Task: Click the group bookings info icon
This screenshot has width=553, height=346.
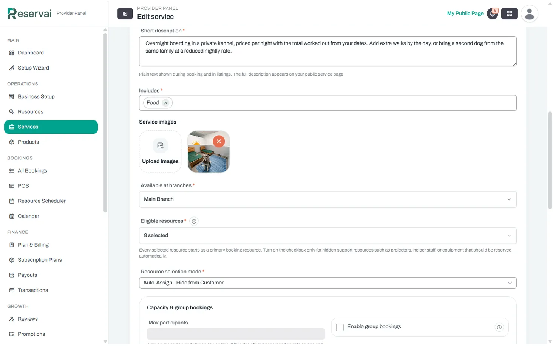Action: pyautogui.click(x=499, y=327)
